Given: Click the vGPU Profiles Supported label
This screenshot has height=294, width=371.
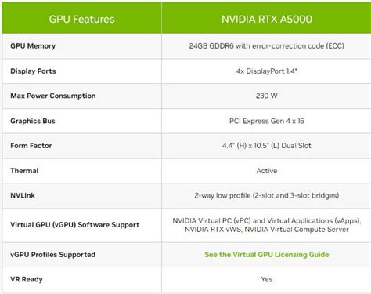Looking at the screenshot, I should tap(53, 255).
